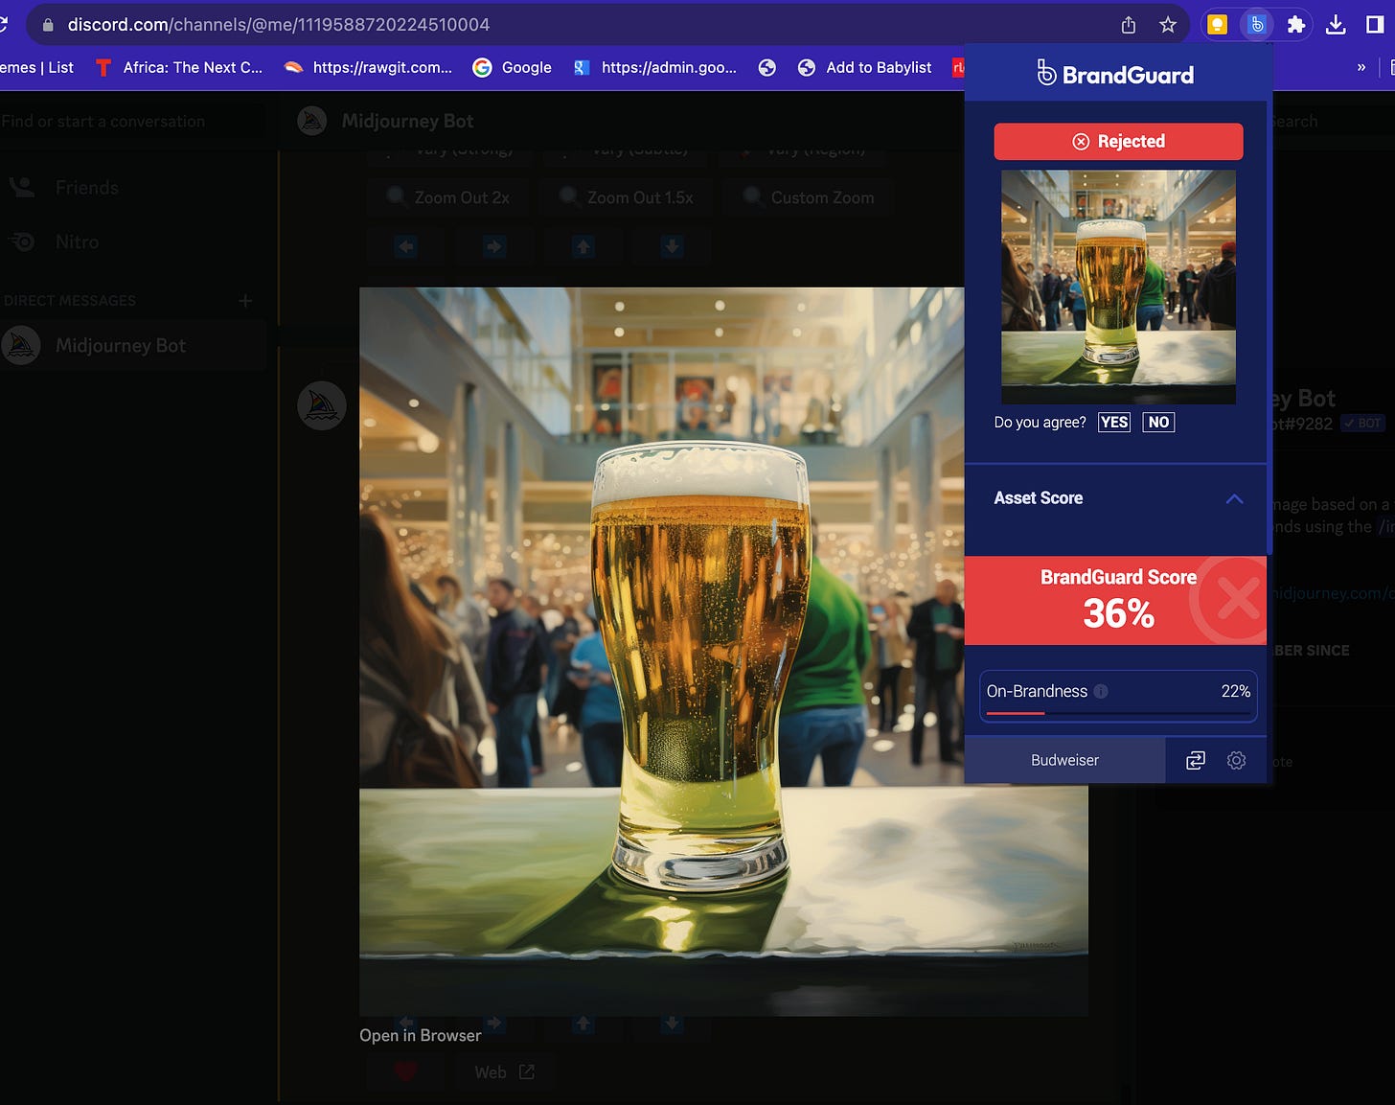Open BrandGuard settings gear icon
Image resolution: width=1395 pixels, height=1105 pixels.
point(1236,760)
